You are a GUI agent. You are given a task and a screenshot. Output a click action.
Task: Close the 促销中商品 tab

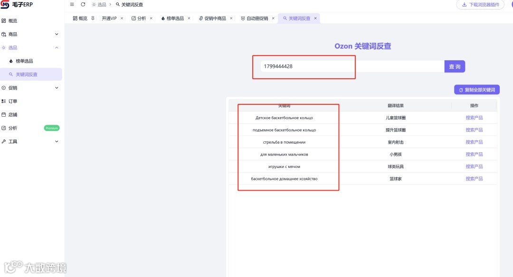point(231,18)
